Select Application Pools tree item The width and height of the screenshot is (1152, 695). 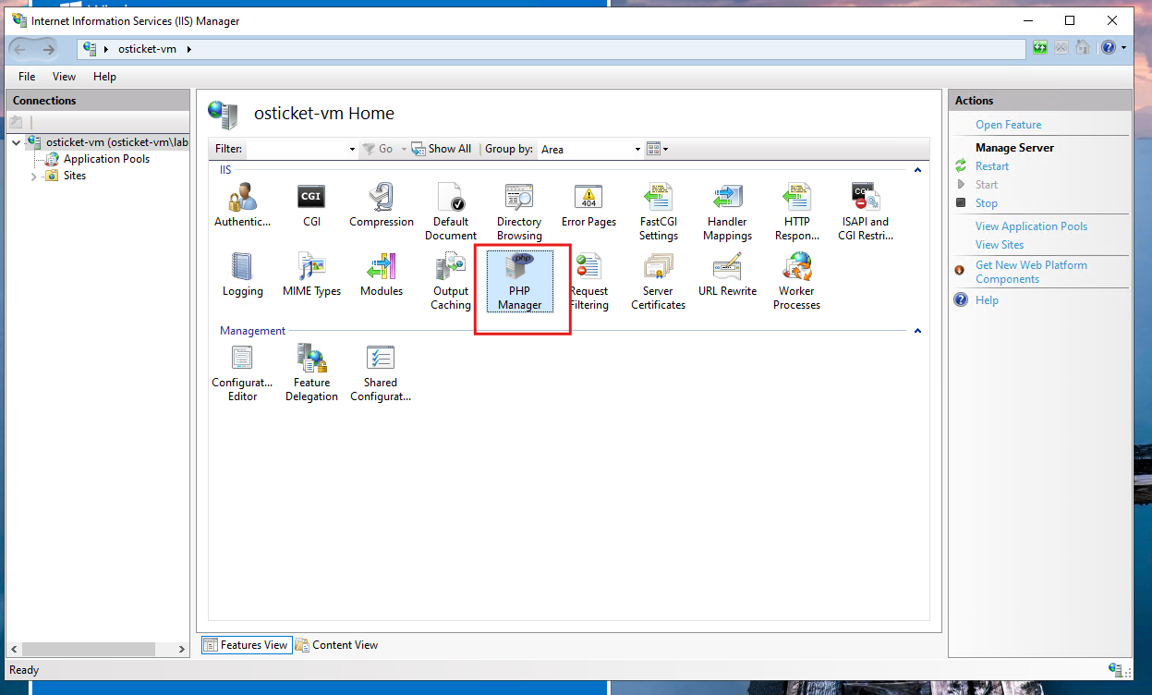point(106,159)
